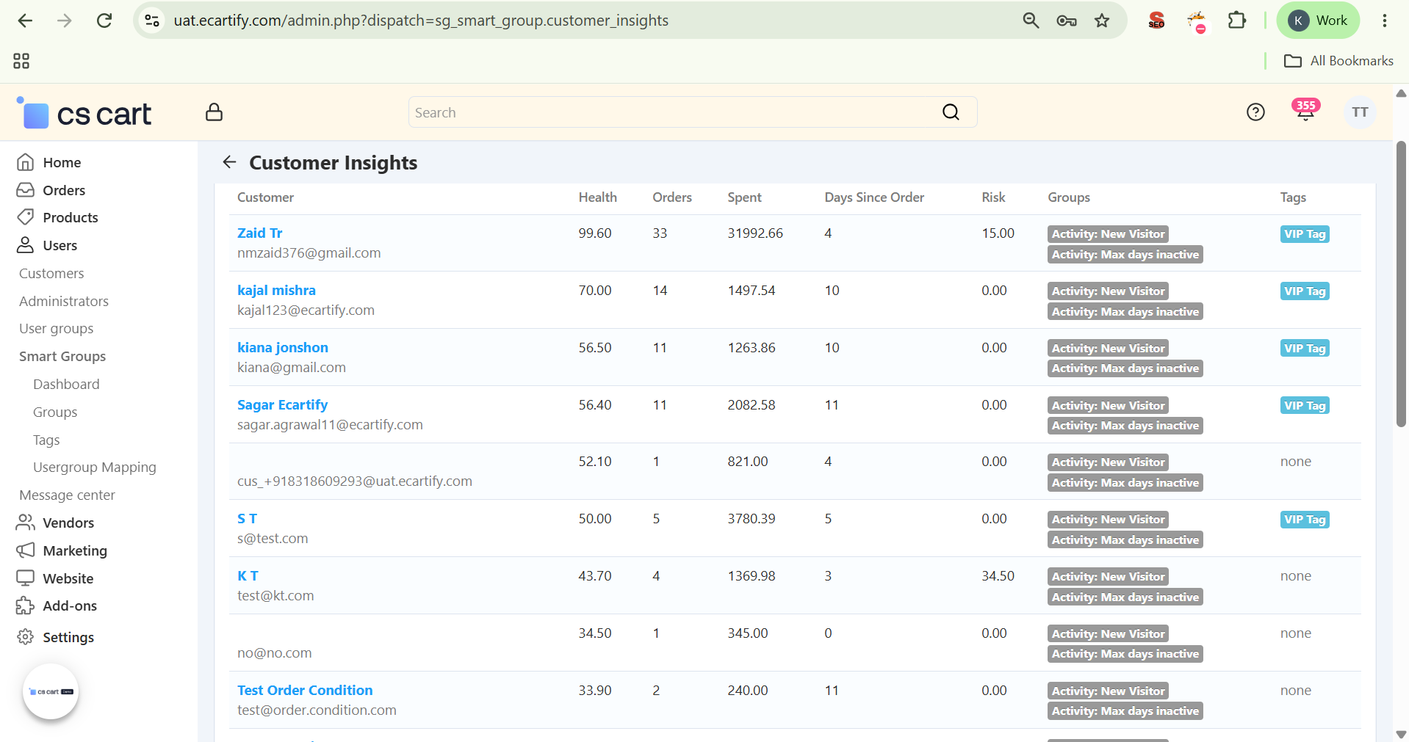Click the spent value 31992.66
Viewport: 1409px width, 742px height.
[755, 233]
